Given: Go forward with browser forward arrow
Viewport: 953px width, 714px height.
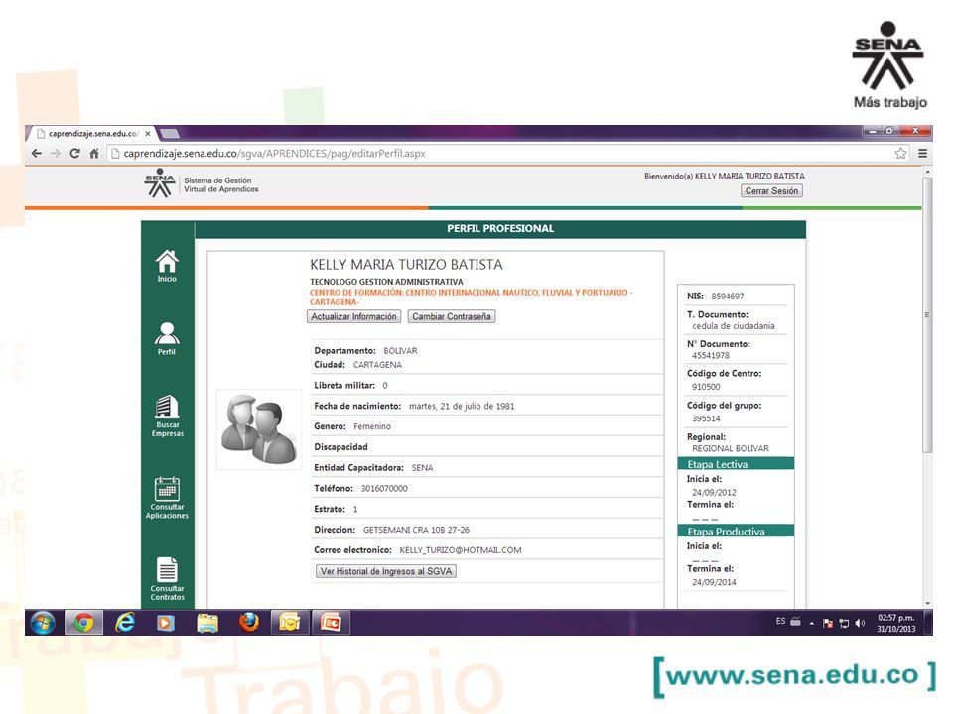Looking at the screenshot, I should pyautogui.click(x=56, y=153).
